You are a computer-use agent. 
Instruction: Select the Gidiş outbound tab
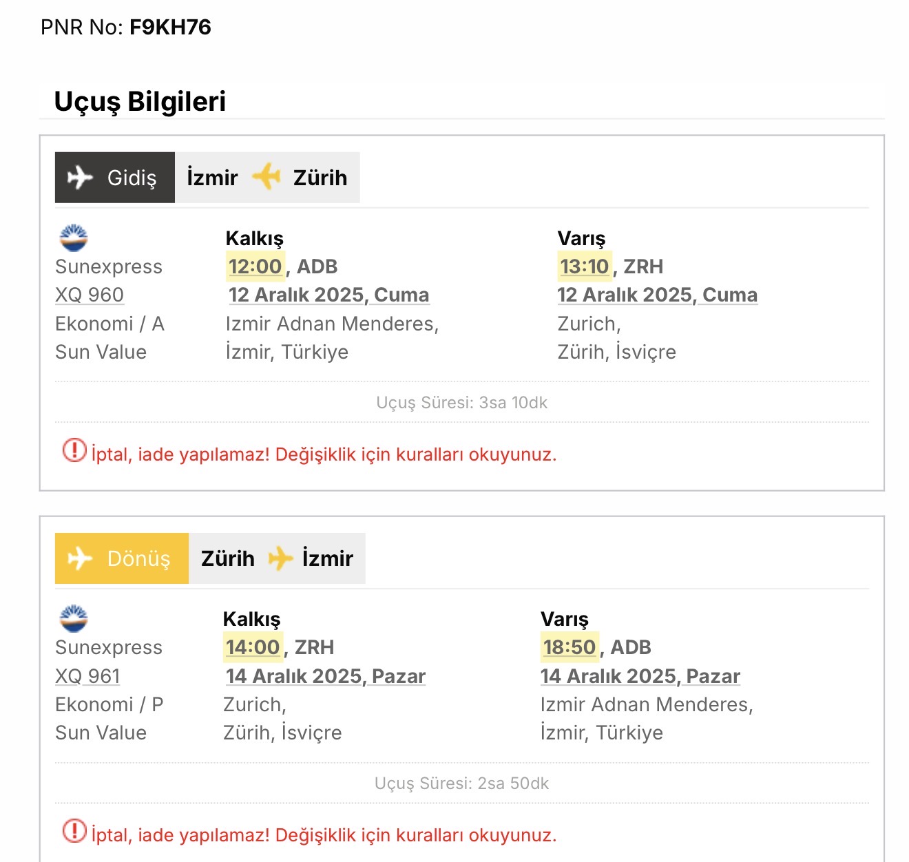[x=115, y=178]
